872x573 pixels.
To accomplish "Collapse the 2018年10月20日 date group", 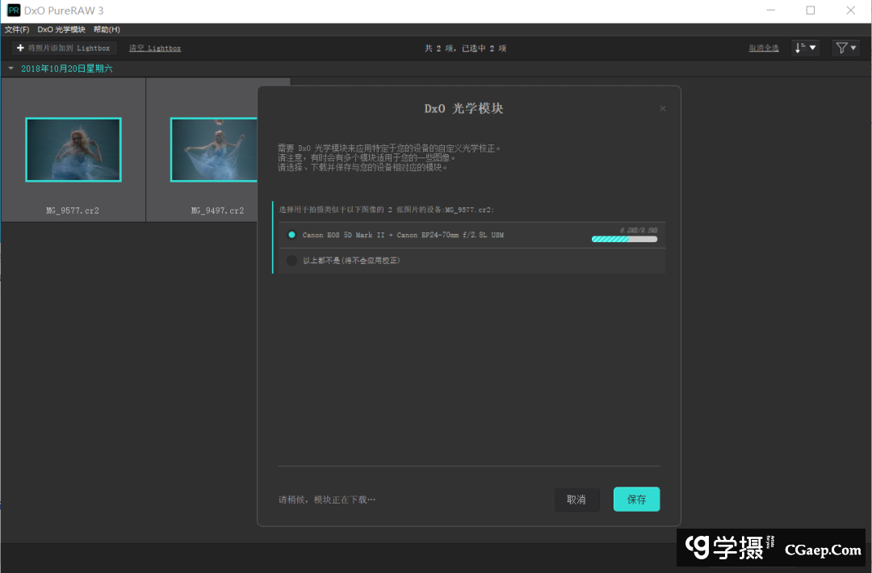I will [x=10, y=69].
